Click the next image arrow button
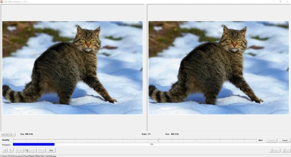This screenshot has width=291, height=157. click(11, 150)
